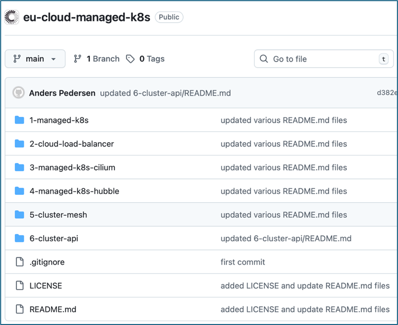Click the tag icon next to 0 Tags
This screenshot has width=398, height=325.
click(130, 59)
